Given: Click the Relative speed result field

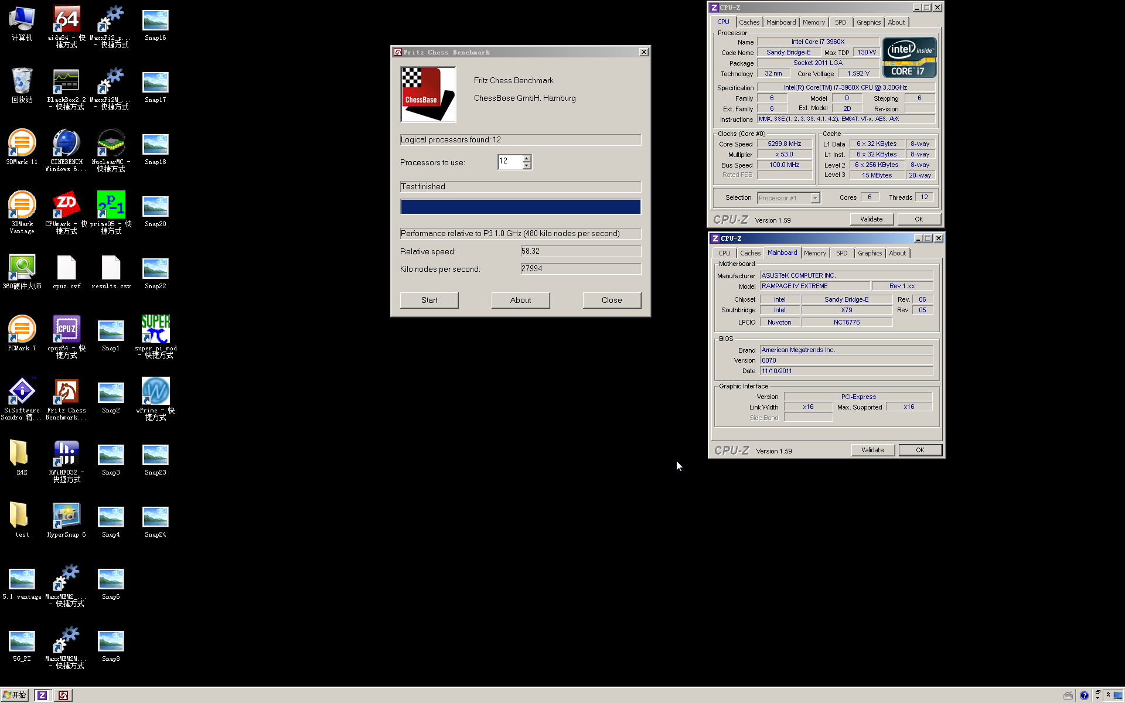Looking at the screenshot, I should (x=581, y=251).
